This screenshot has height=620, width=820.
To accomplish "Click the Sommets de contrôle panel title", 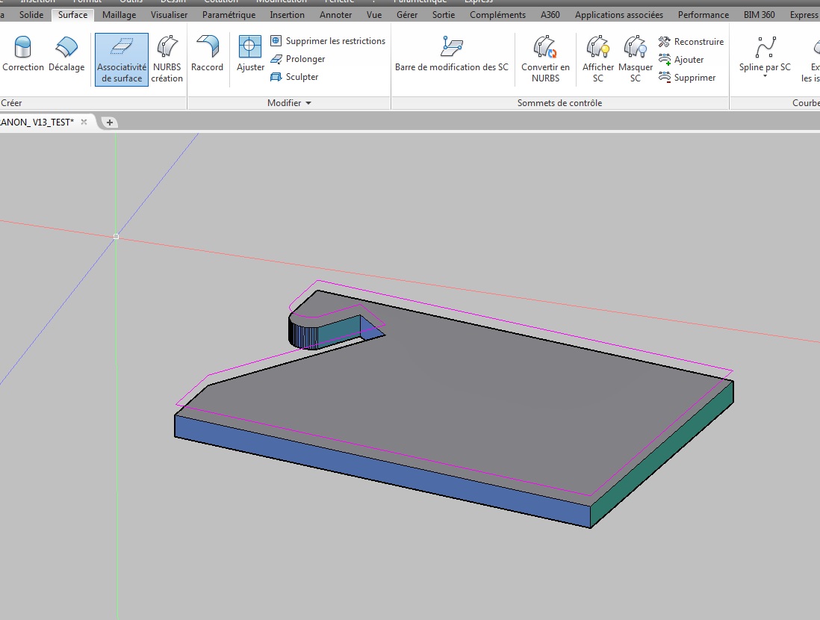I will 559,103.
